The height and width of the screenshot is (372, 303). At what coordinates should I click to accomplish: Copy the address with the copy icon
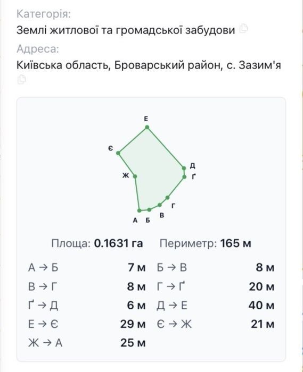[22, 79]
